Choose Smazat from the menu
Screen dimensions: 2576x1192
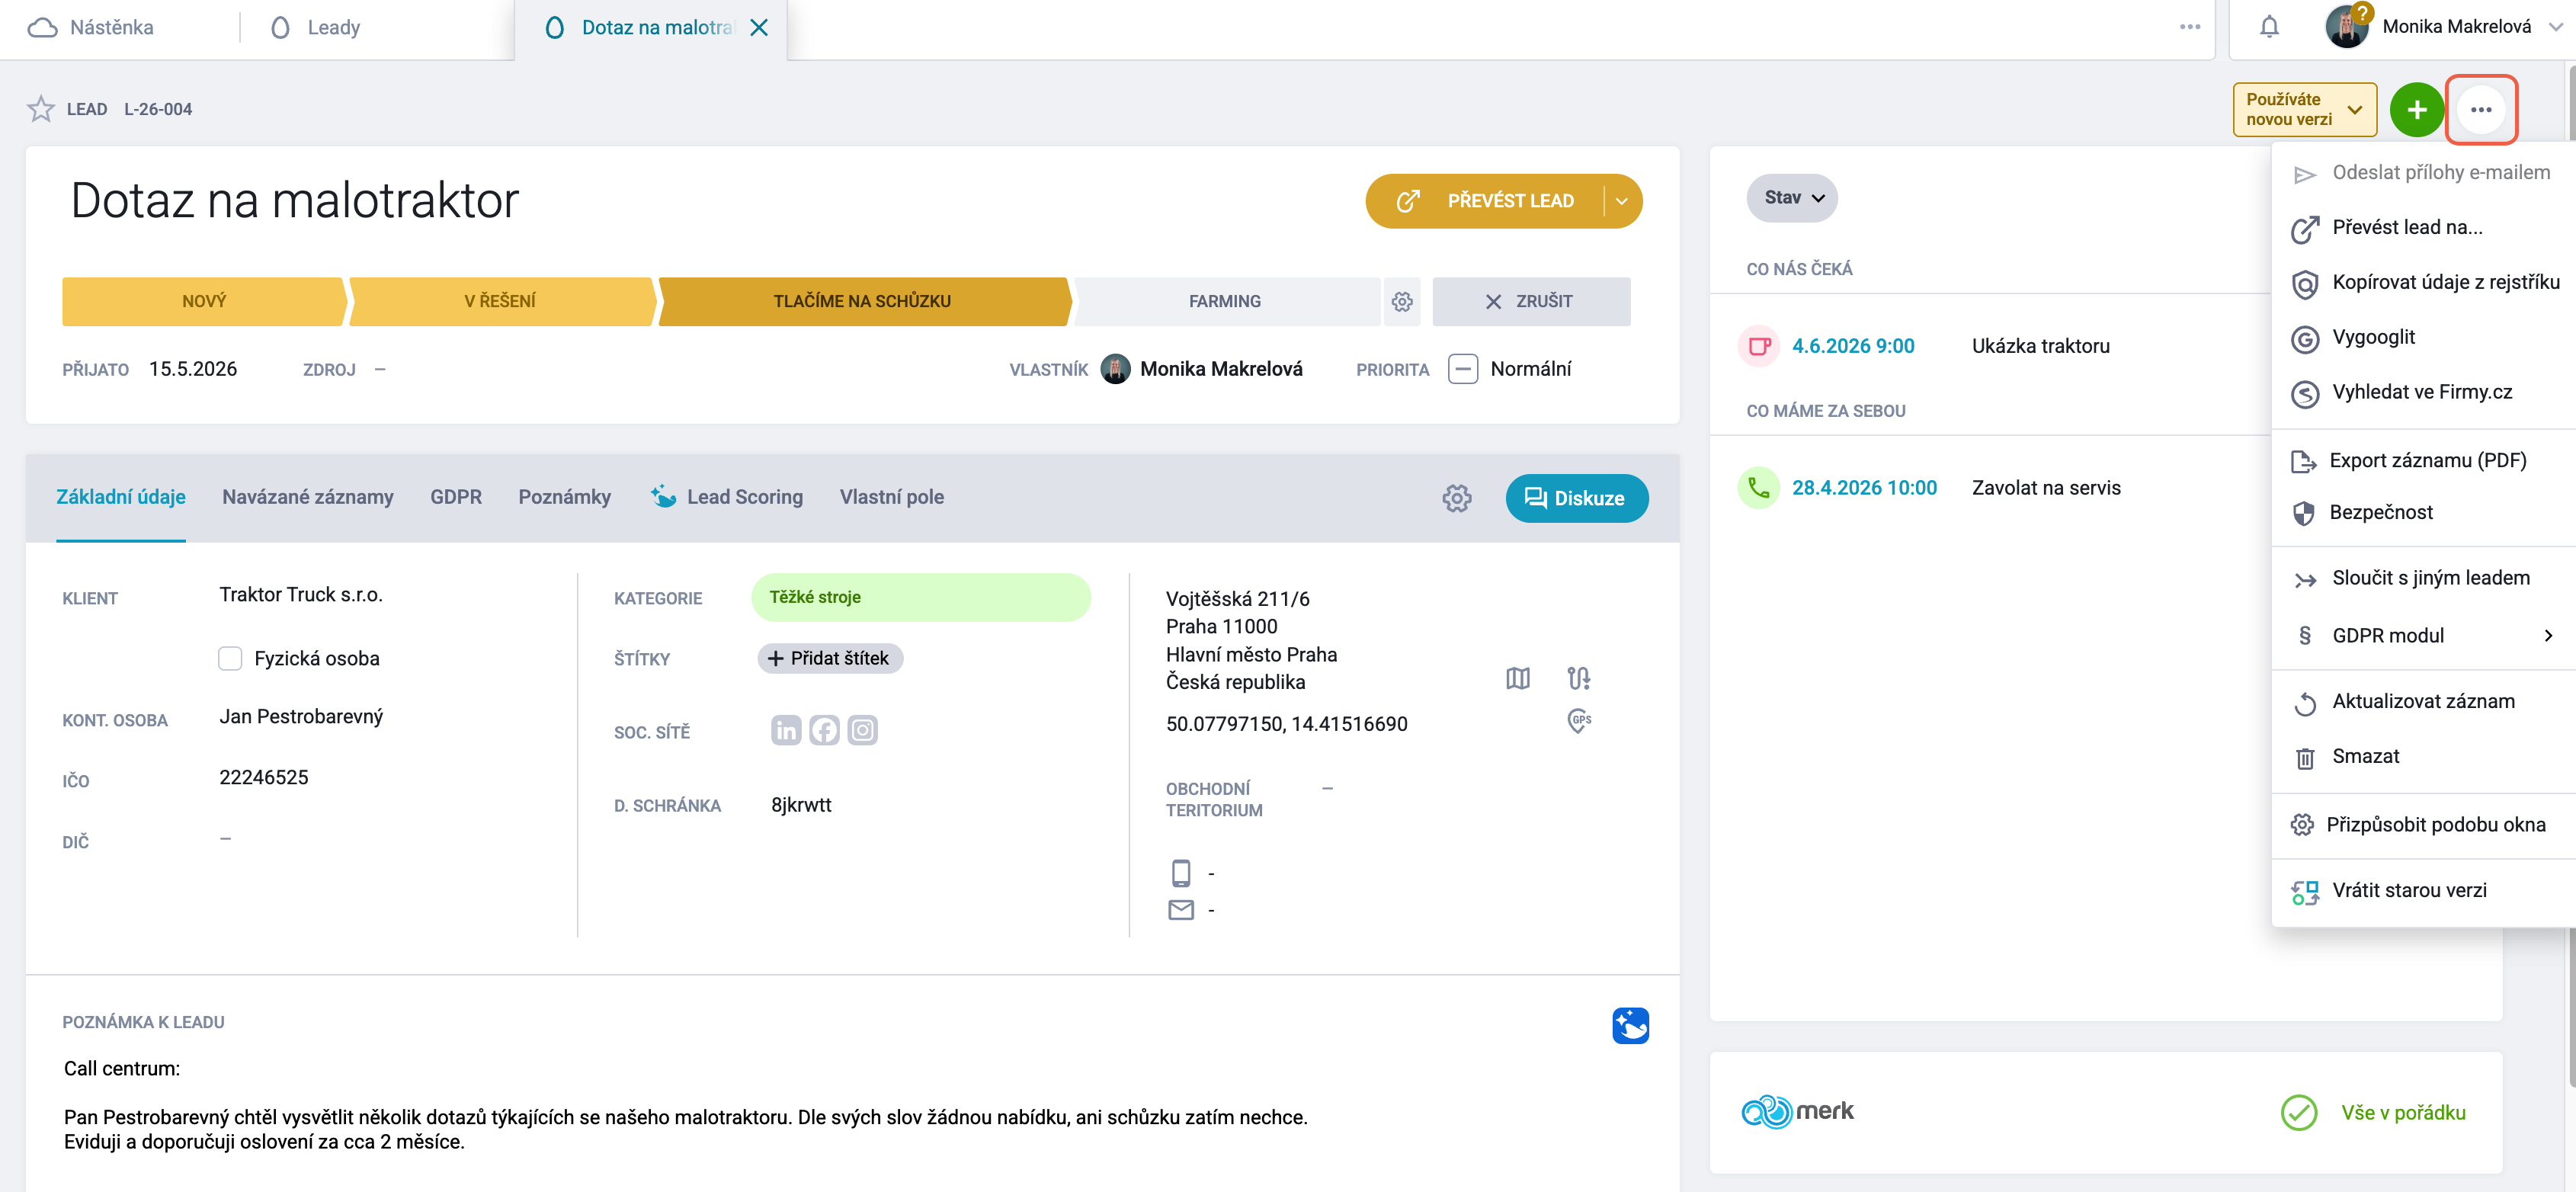pos(2423,757)
